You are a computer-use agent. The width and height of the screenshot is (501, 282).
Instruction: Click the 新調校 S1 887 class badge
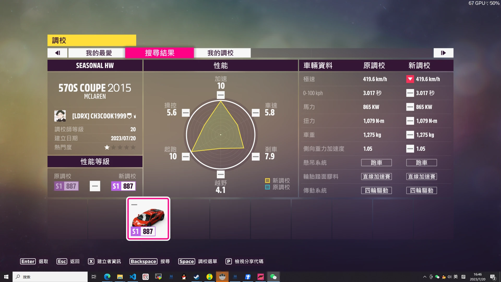pyautogui.click(x=123, y=186)
